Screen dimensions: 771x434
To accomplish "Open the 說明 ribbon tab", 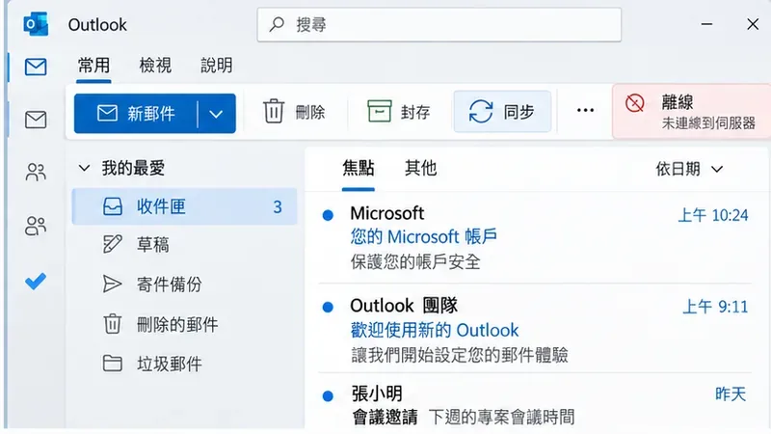I will [216, 66].
